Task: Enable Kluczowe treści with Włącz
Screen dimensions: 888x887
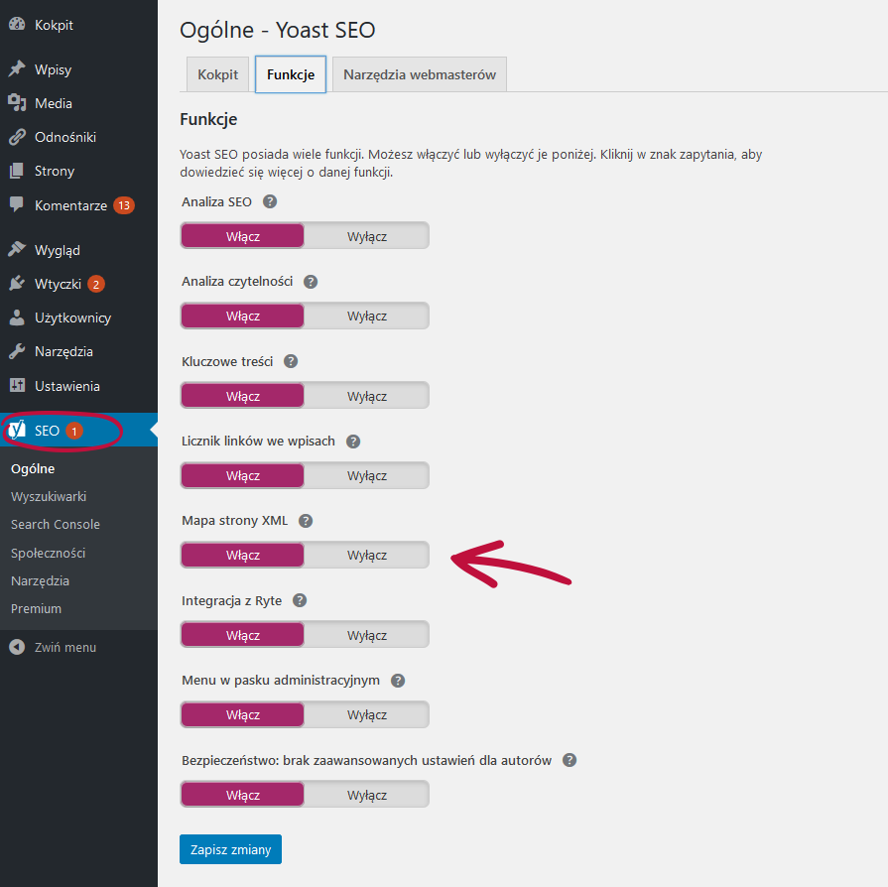Action: [242, 396]
